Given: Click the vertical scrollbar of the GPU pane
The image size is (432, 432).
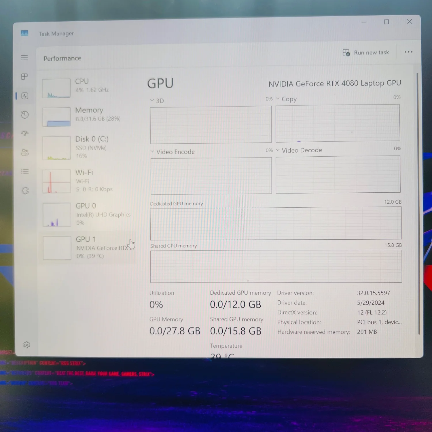Looking at the screenshot, I should point(418,203).
